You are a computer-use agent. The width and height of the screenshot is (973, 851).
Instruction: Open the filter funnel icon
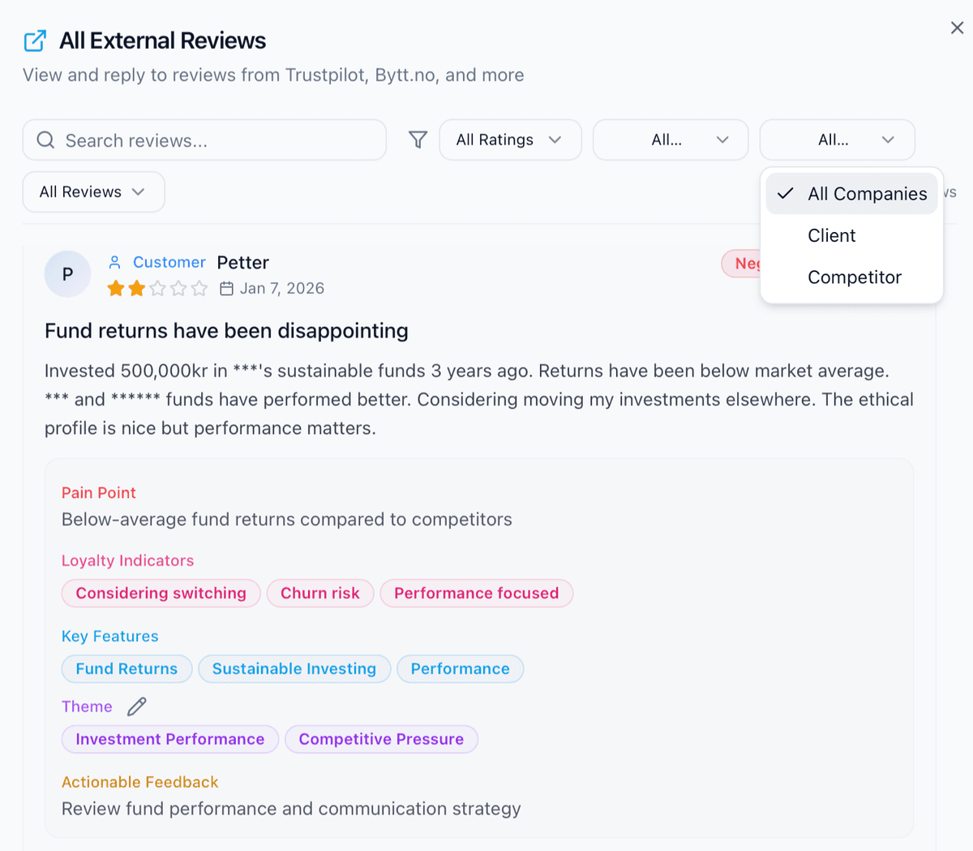pos(418,140)
